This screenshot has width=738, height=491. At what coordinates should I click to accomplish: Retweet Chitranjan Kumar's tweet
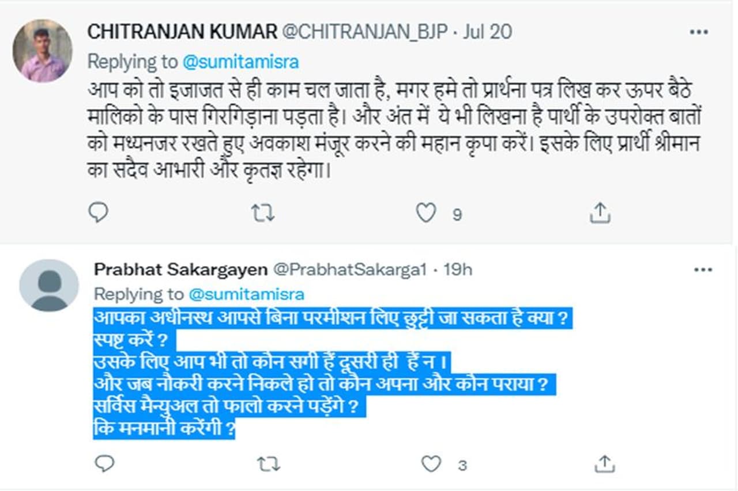click(x=263, y=214)
